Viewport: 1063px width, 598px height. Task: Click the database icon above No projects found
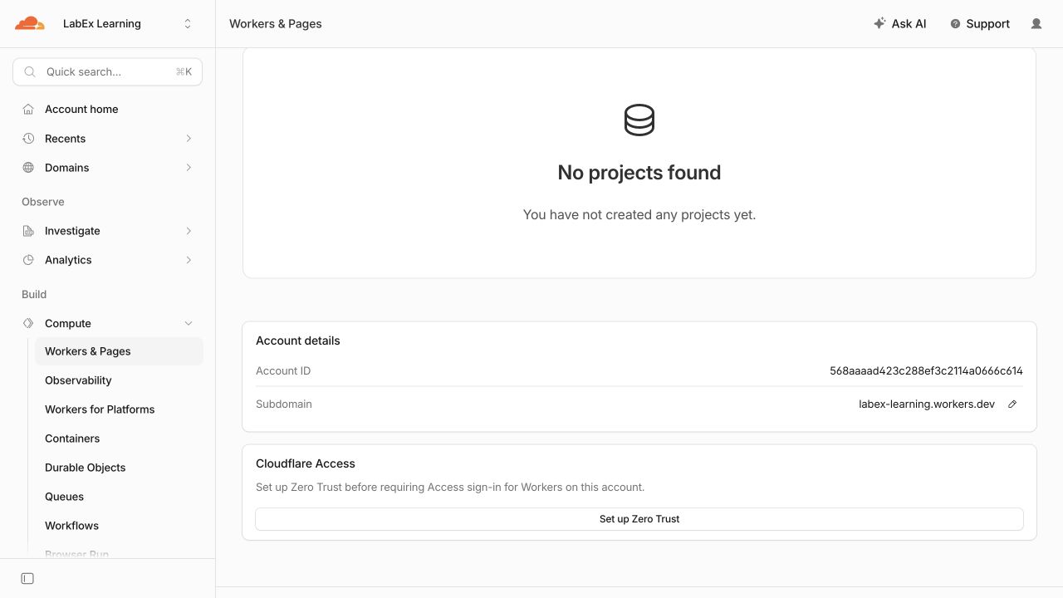click(x=639, y=120)
